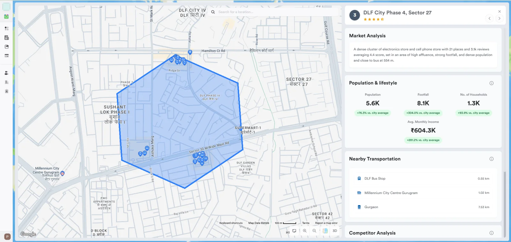Click the panel's vertical scrollbar
The width and height of the screenshot is (511, 242).
coord(505,204)
